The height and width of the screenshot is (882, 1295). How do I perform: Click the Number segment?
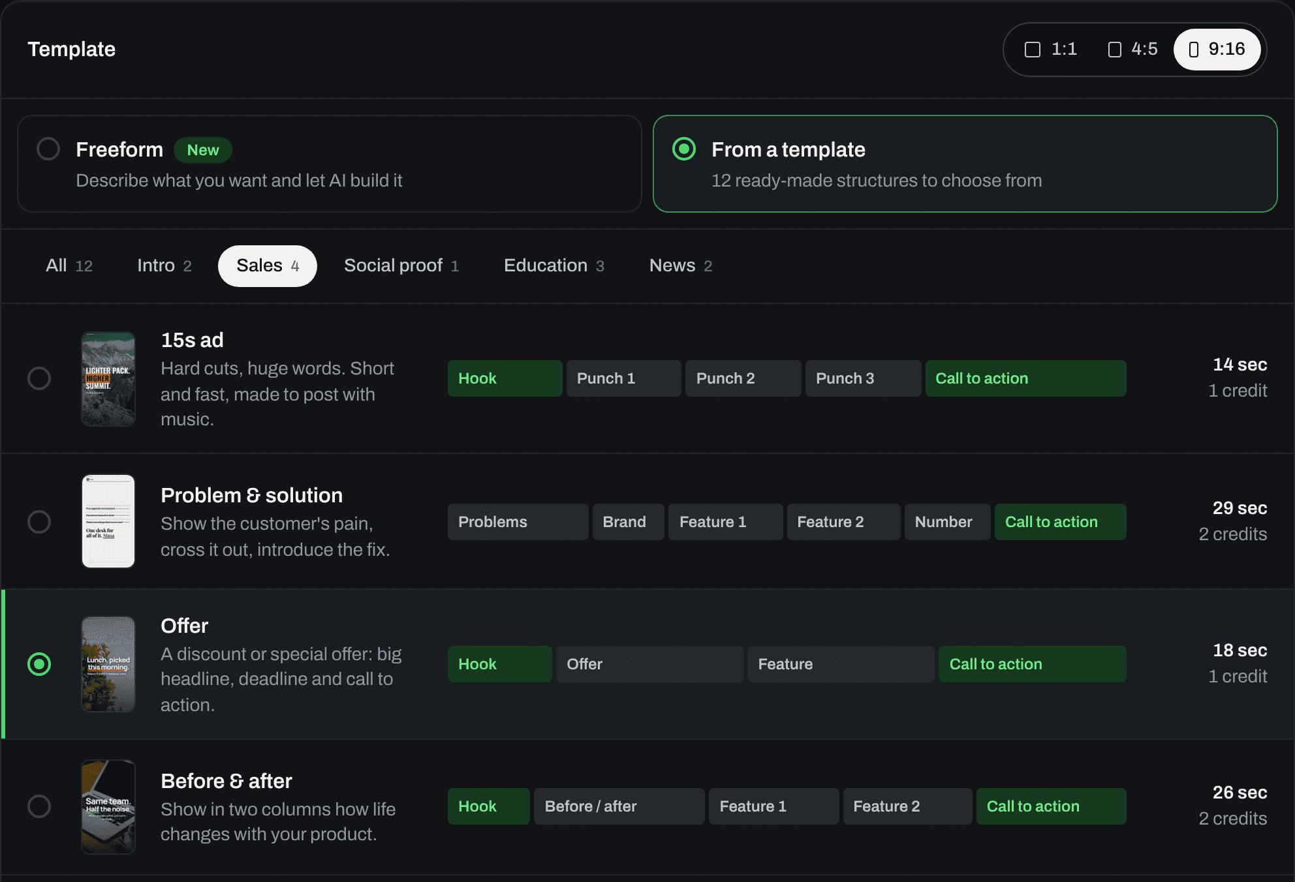pyautogui.click(x=948, y=522)
